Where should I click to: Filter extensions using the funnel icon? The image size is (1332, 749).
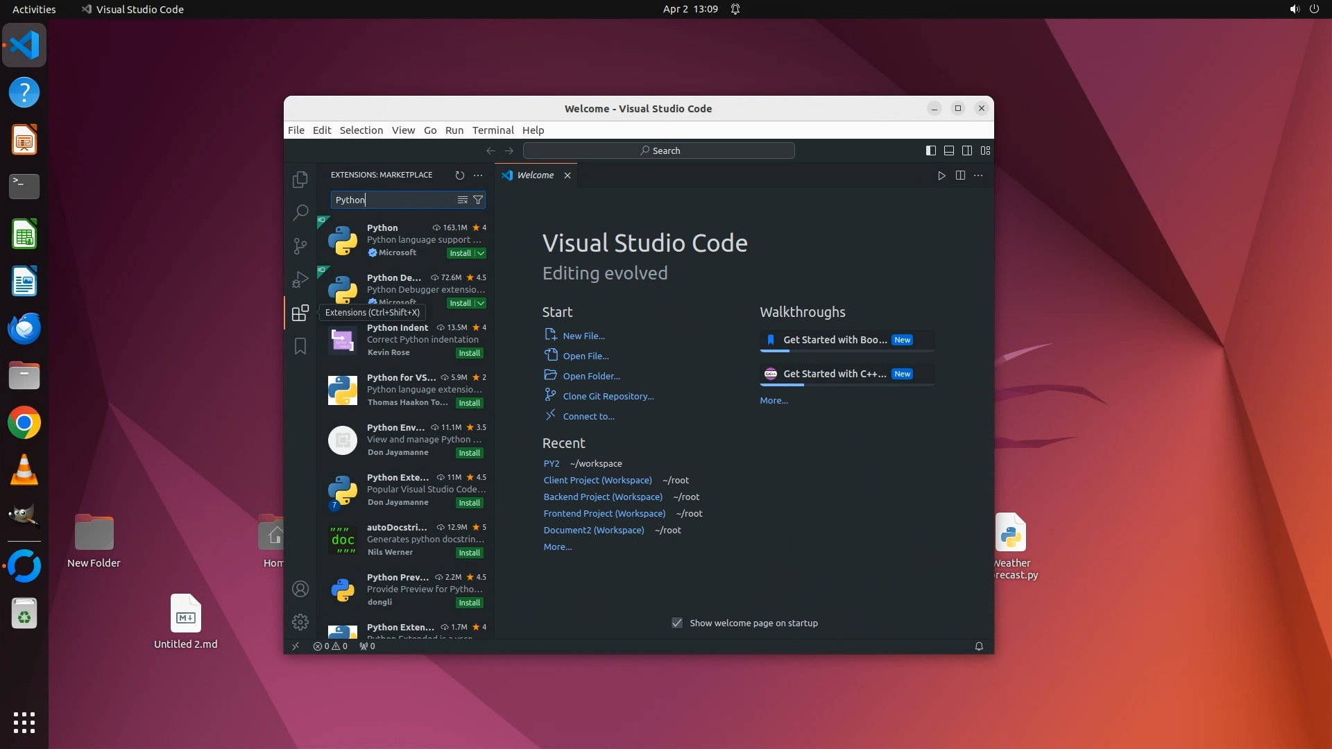[x=478, y=200]
